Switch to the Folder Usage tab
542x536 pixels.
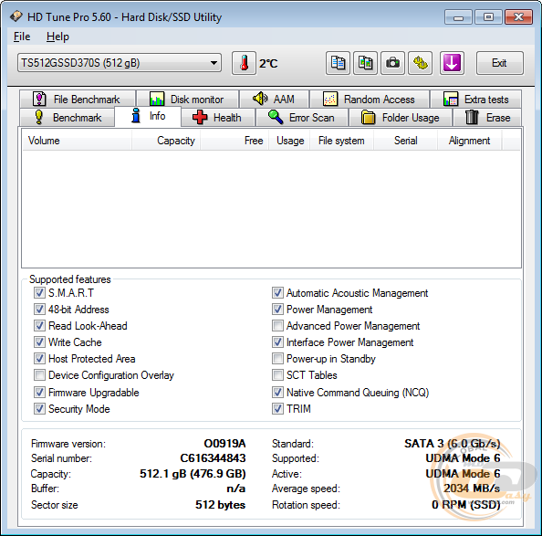pyautogui.click(x=401, y=118)
